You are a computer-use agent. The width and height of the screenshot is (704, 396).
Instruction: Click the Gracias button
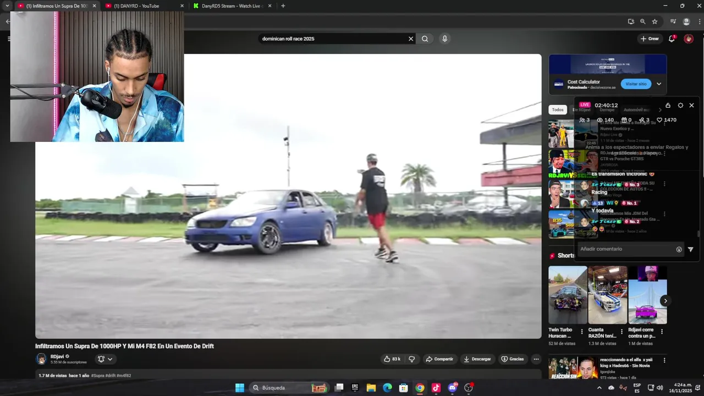coord(512,359)
